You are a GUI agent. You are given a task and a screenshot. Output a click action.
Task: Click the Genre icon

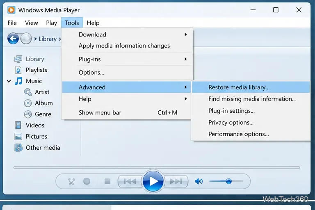click(x=28, y=114)
